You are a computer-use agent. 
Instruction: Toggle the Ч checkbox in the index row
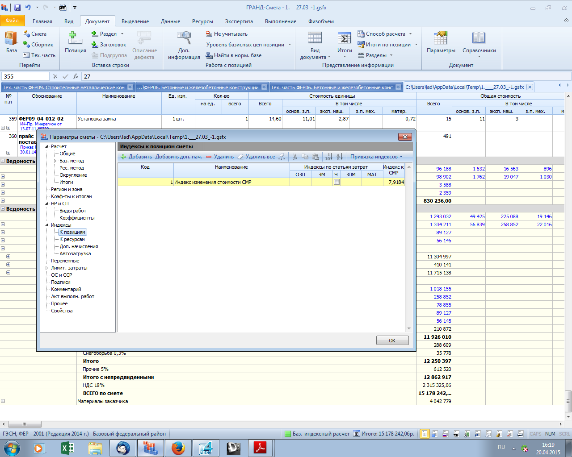coord(336,182)
